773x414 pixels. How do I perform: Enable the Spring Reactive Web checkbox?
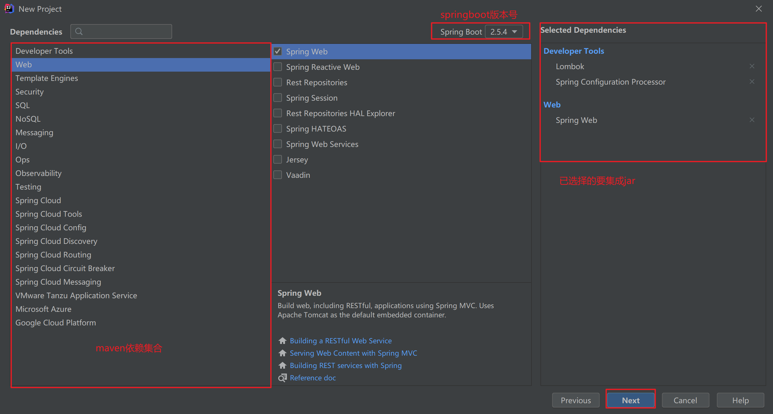click(x=278, y=67)
